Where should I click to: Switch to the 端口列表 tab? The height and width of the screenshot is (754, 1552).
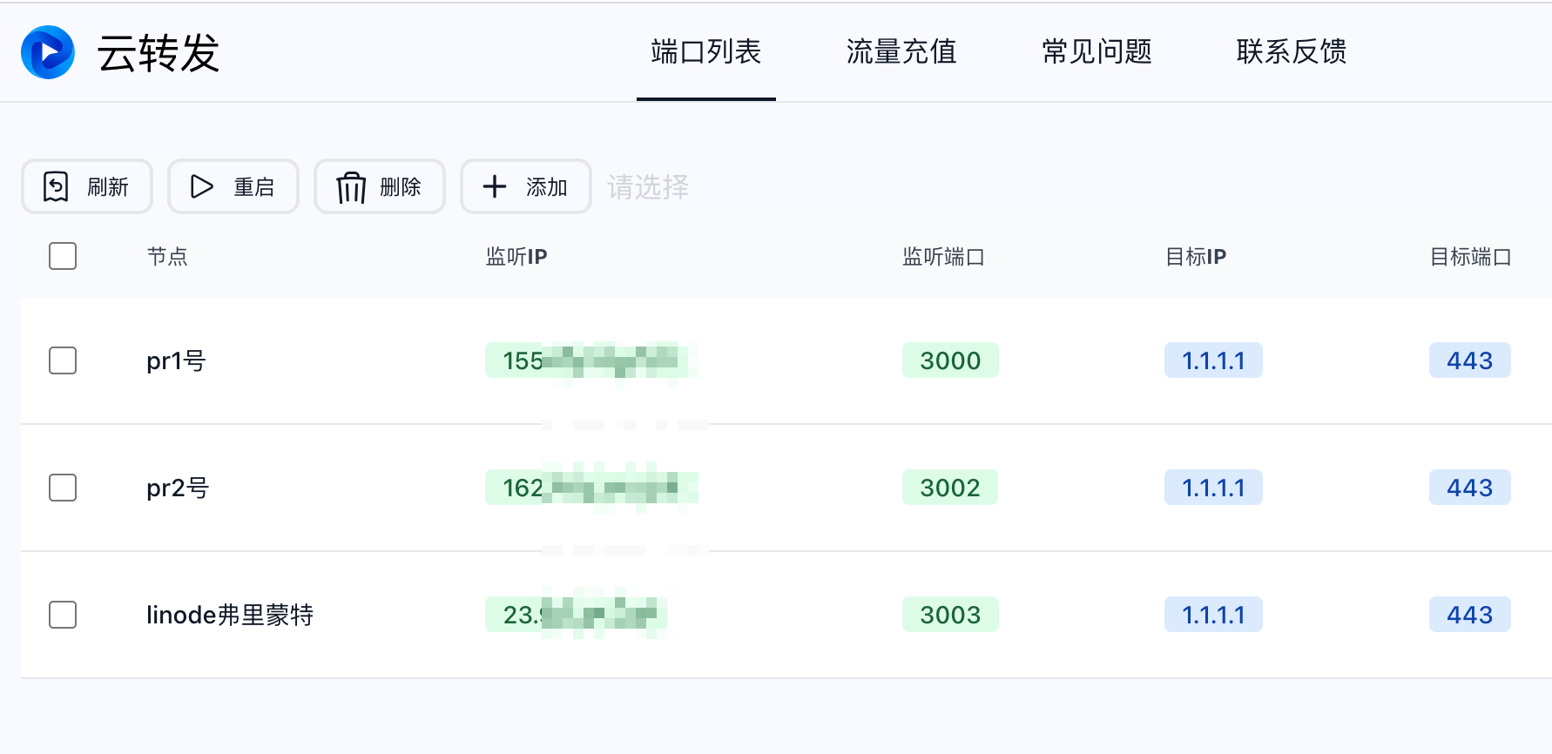(x=705, y=52)
